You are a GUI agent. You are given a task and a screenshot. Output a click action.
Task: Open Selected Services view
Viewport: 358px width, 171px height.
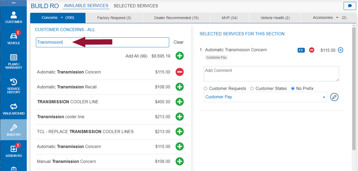click(136, 6)
